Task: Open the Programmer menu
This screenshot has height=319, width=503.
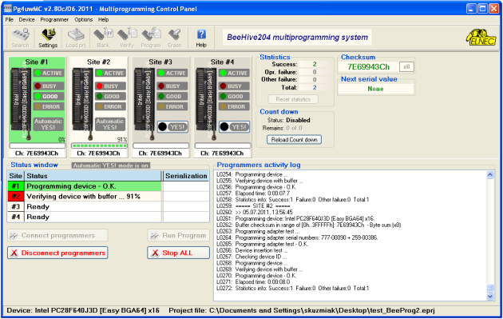Action: tap(54, 20)
